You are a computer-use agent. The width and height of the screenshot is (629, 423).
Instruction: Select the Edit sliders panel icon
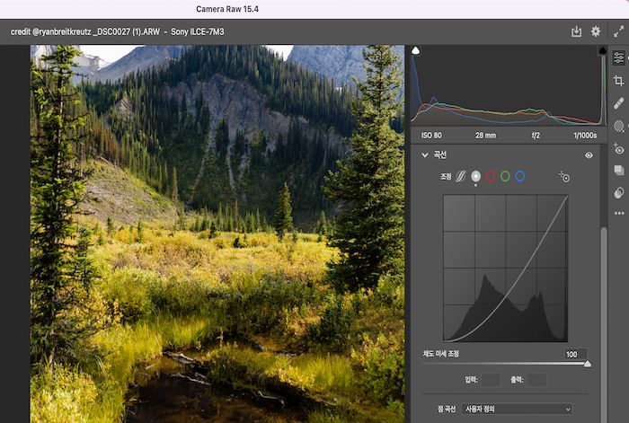point(618,57)
